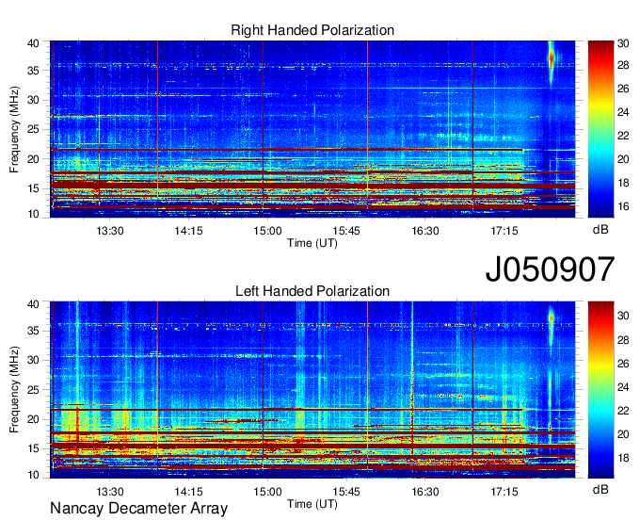Image resolution: width=640 pixels, height=520 pixels.
Task: Click the Left Handed Polarization dB color bar
Action: 600,390
